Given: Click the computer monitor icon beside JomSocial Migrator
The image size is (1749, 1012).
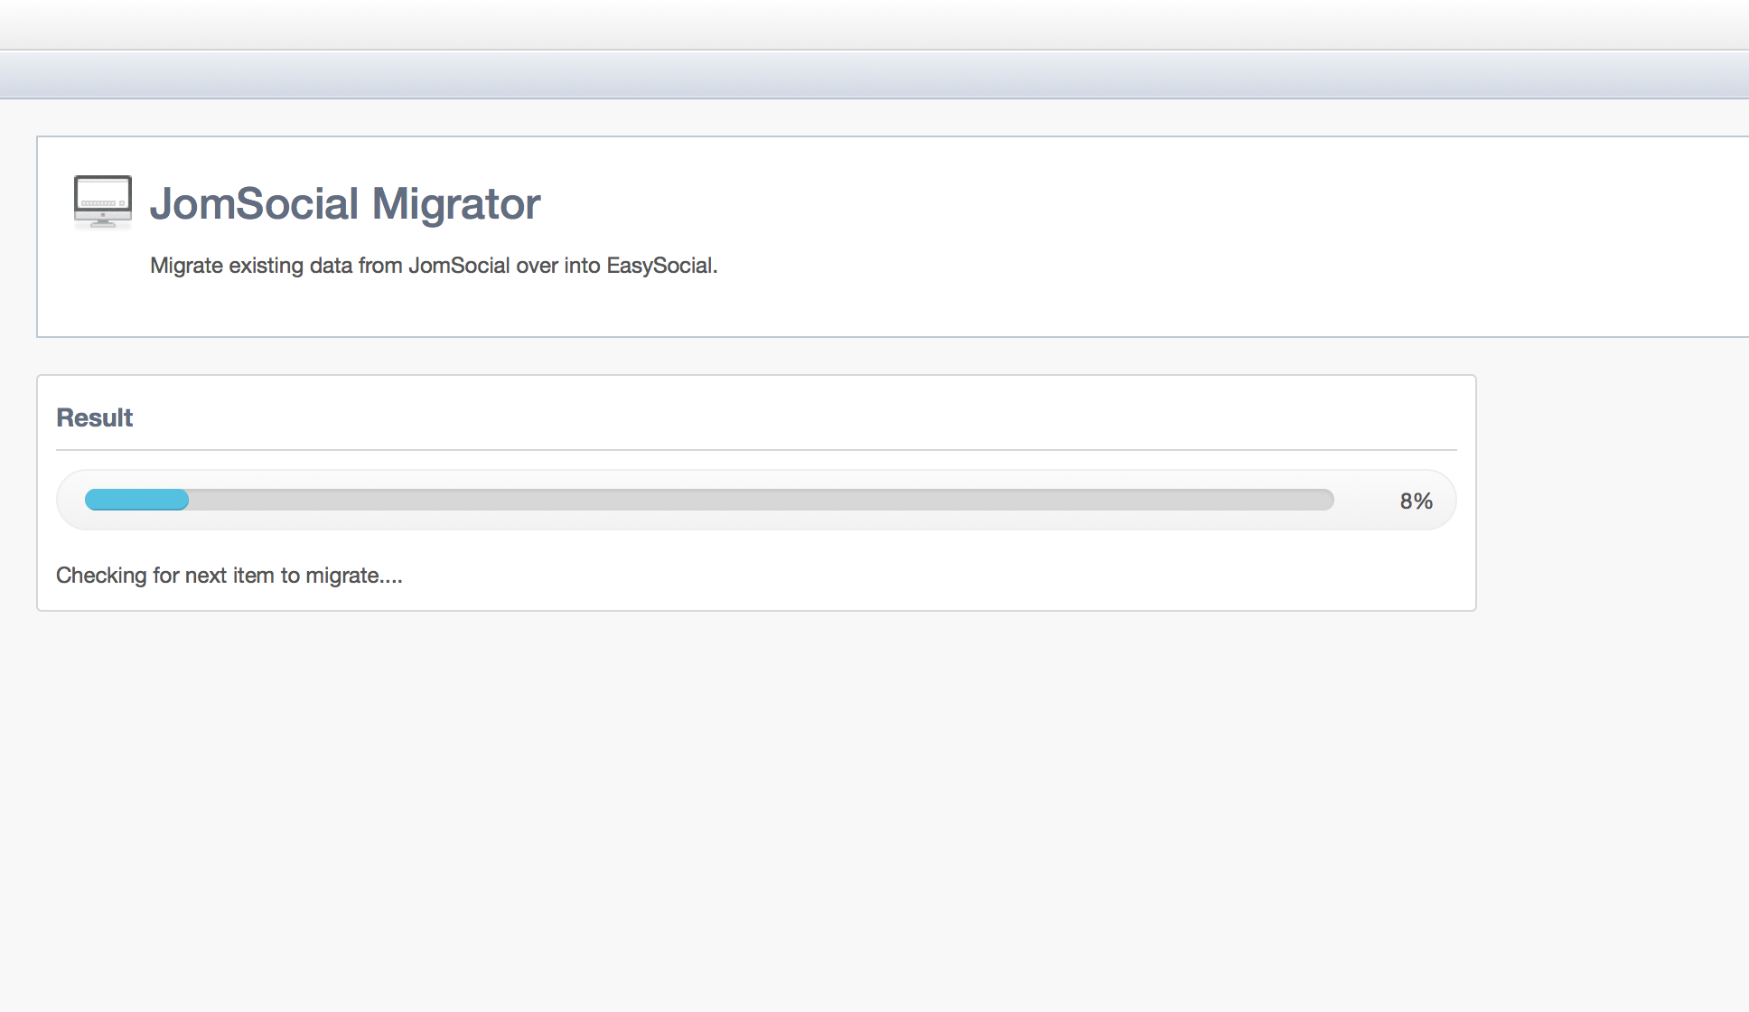Looking at the screenshot, I should click(x=103, y=201).
